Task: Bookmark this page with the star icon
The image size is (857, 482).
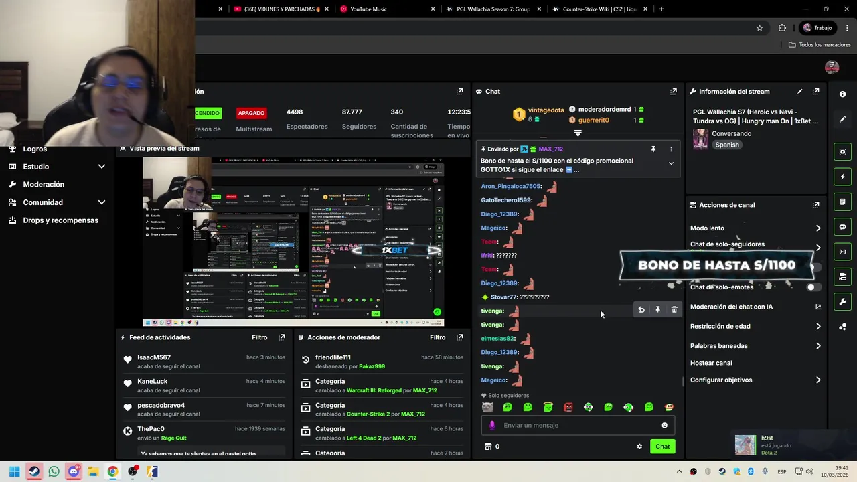Action: [759, 28]
